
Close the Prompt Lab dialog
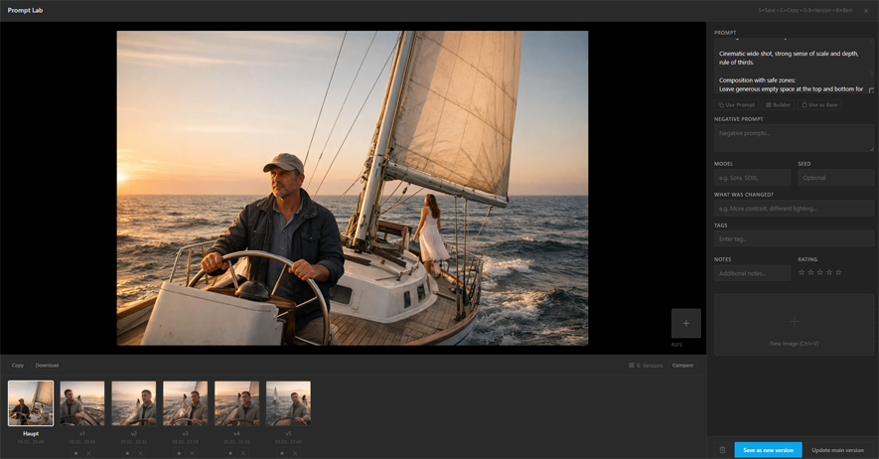coord(866,11)
